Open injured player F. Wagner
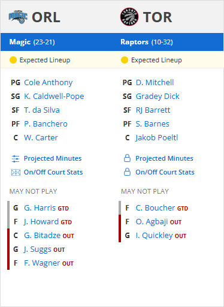Screen dimensions: 224x307 (x=43, y=263)
